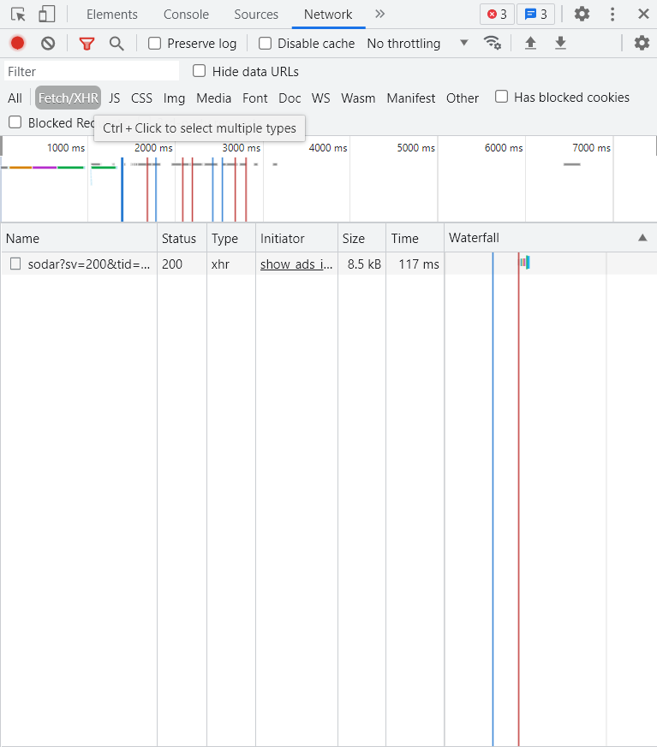Sort by the Time column header
This screenshot has height=747, width=657.
415,238
